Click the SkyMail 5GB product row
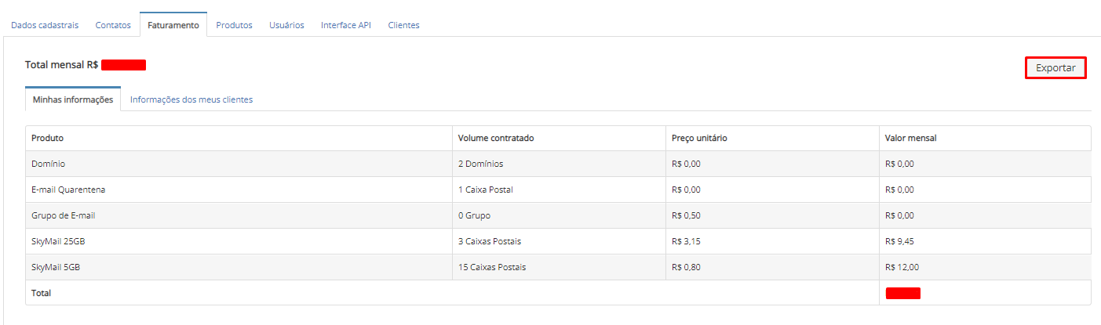Image resolution: width=1101 pixels, height=325 pixels. tap(56, 267)
